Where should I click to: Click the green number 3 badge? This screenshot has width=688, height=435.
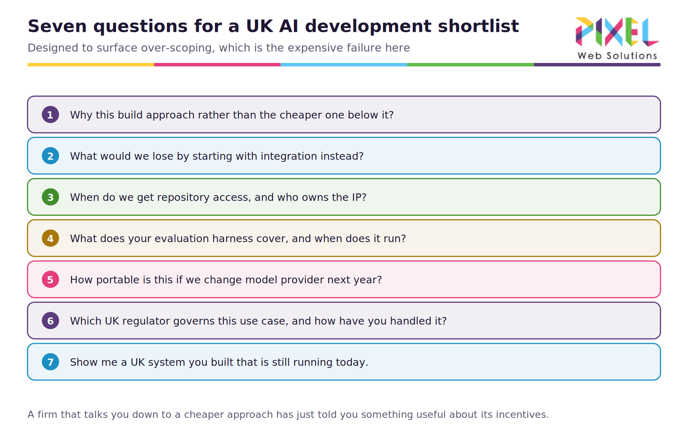(x=51, y=197)
